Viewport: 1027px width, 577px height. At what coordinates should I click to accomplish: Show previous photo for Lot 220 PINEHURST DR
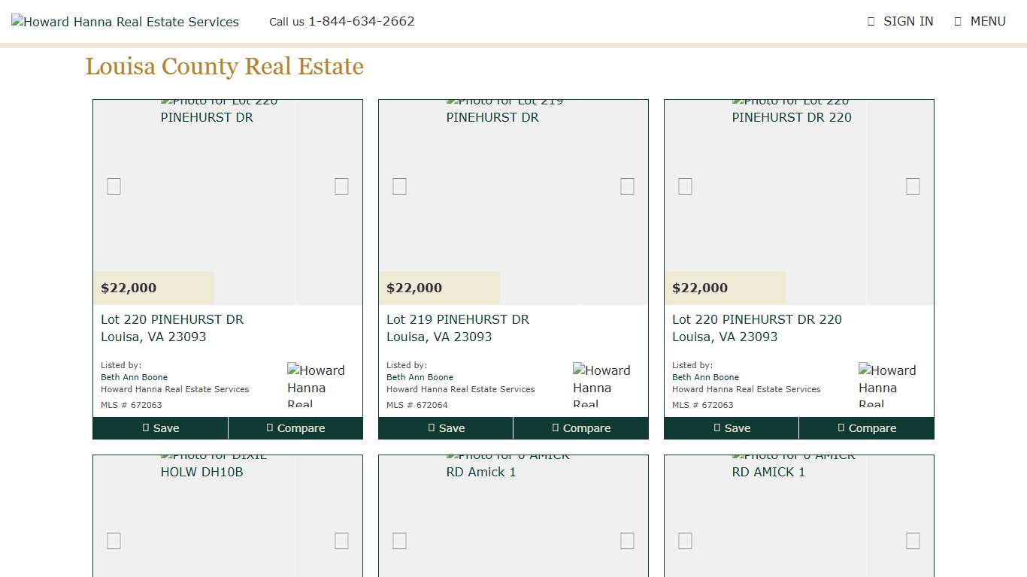(114, 186)
